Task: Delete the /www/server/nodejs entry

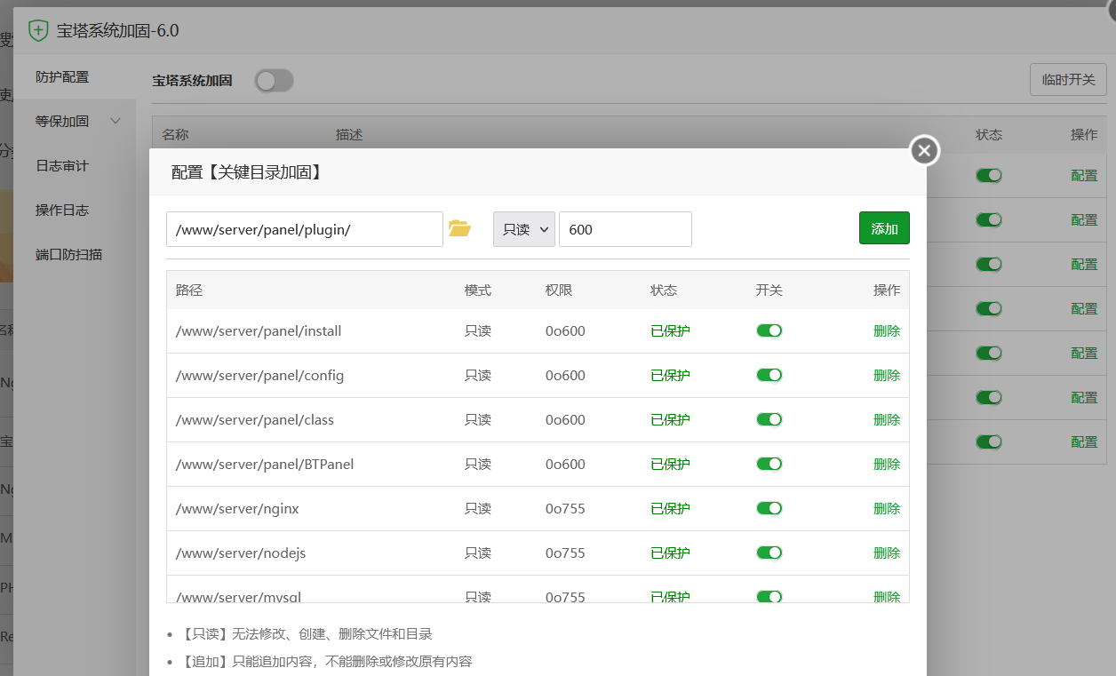Action: click(887, 553)
